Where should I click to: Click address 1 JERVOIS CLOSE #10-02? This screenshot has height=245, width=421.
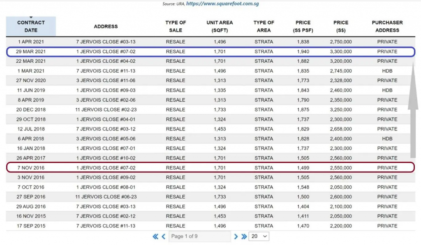click(x=106, y=158)
